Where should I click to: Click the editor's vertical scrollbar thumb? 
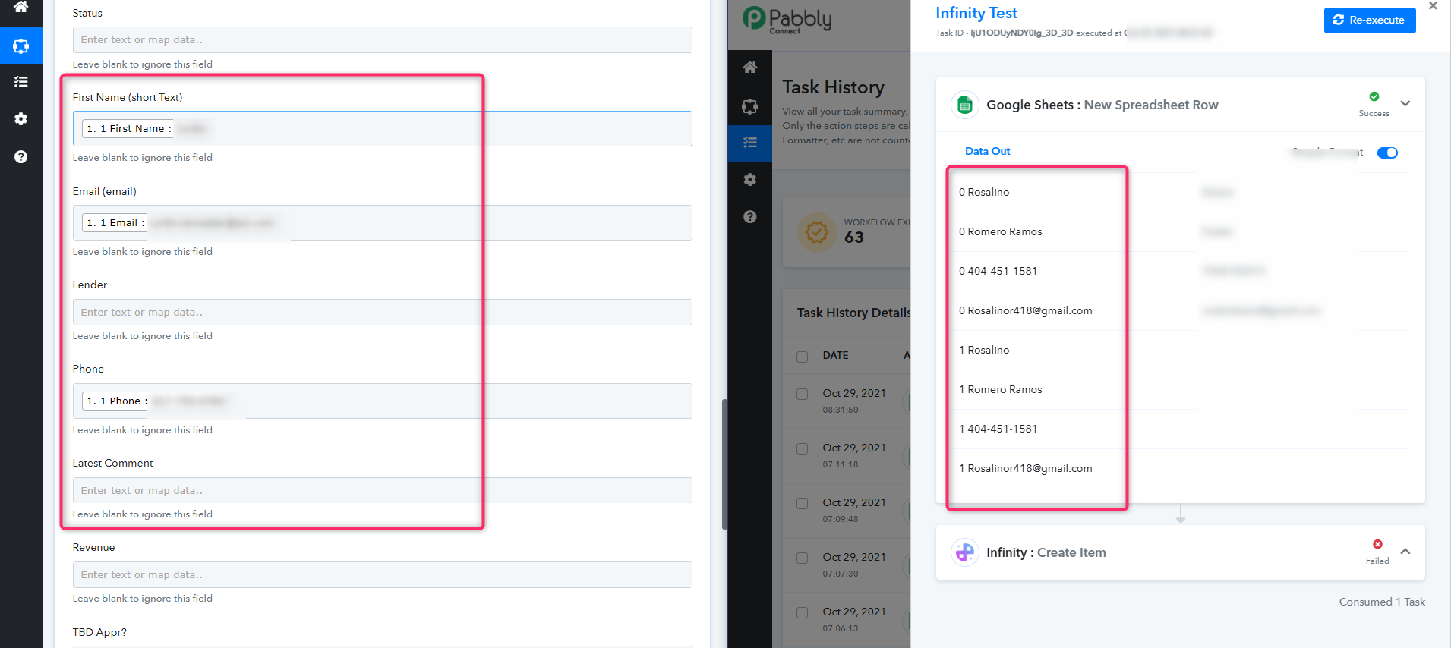pos(724,464)
